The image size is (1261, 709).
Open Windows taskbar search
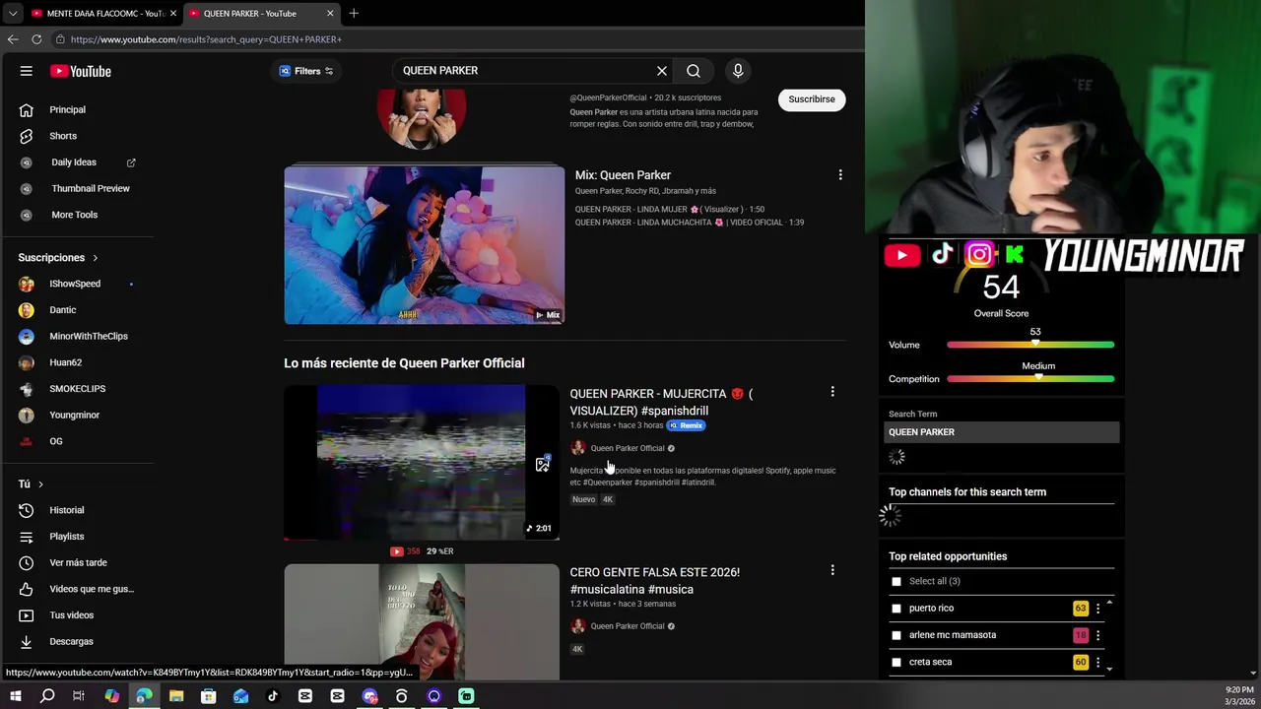click(47, 696)
